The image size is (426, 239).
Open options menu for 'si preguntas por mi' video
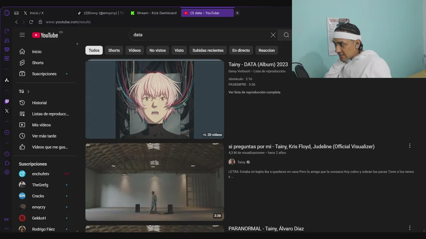[x=410, y=146]
